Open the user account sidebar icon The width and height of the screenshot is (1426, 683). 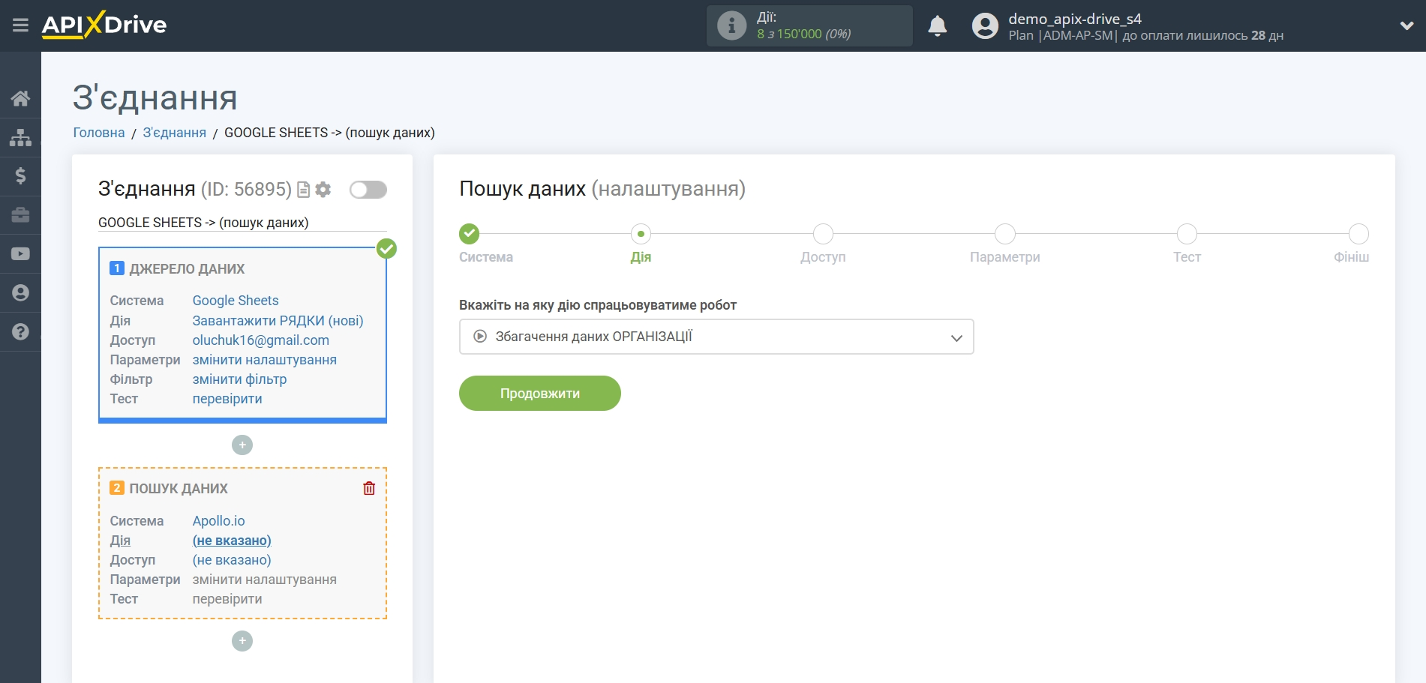tap(20, 293)
